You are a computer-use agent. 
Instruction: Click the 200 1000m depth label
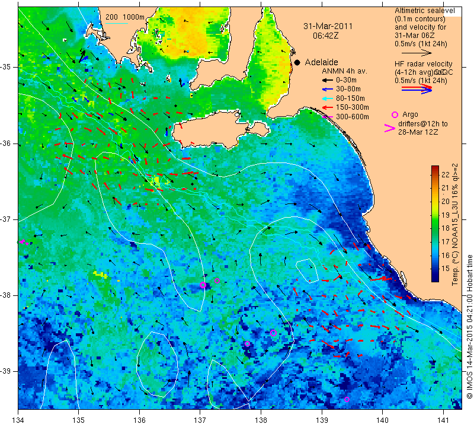125,17
